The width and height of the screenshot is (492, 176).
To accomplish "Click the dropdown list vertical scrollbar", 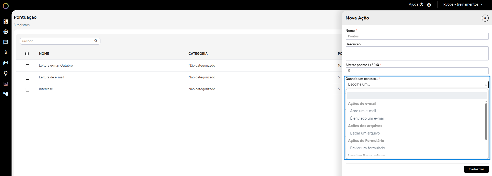I will (x=486, y=122).
